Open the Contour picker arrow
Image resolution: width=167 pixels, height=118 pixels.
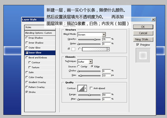pos(85,88)
